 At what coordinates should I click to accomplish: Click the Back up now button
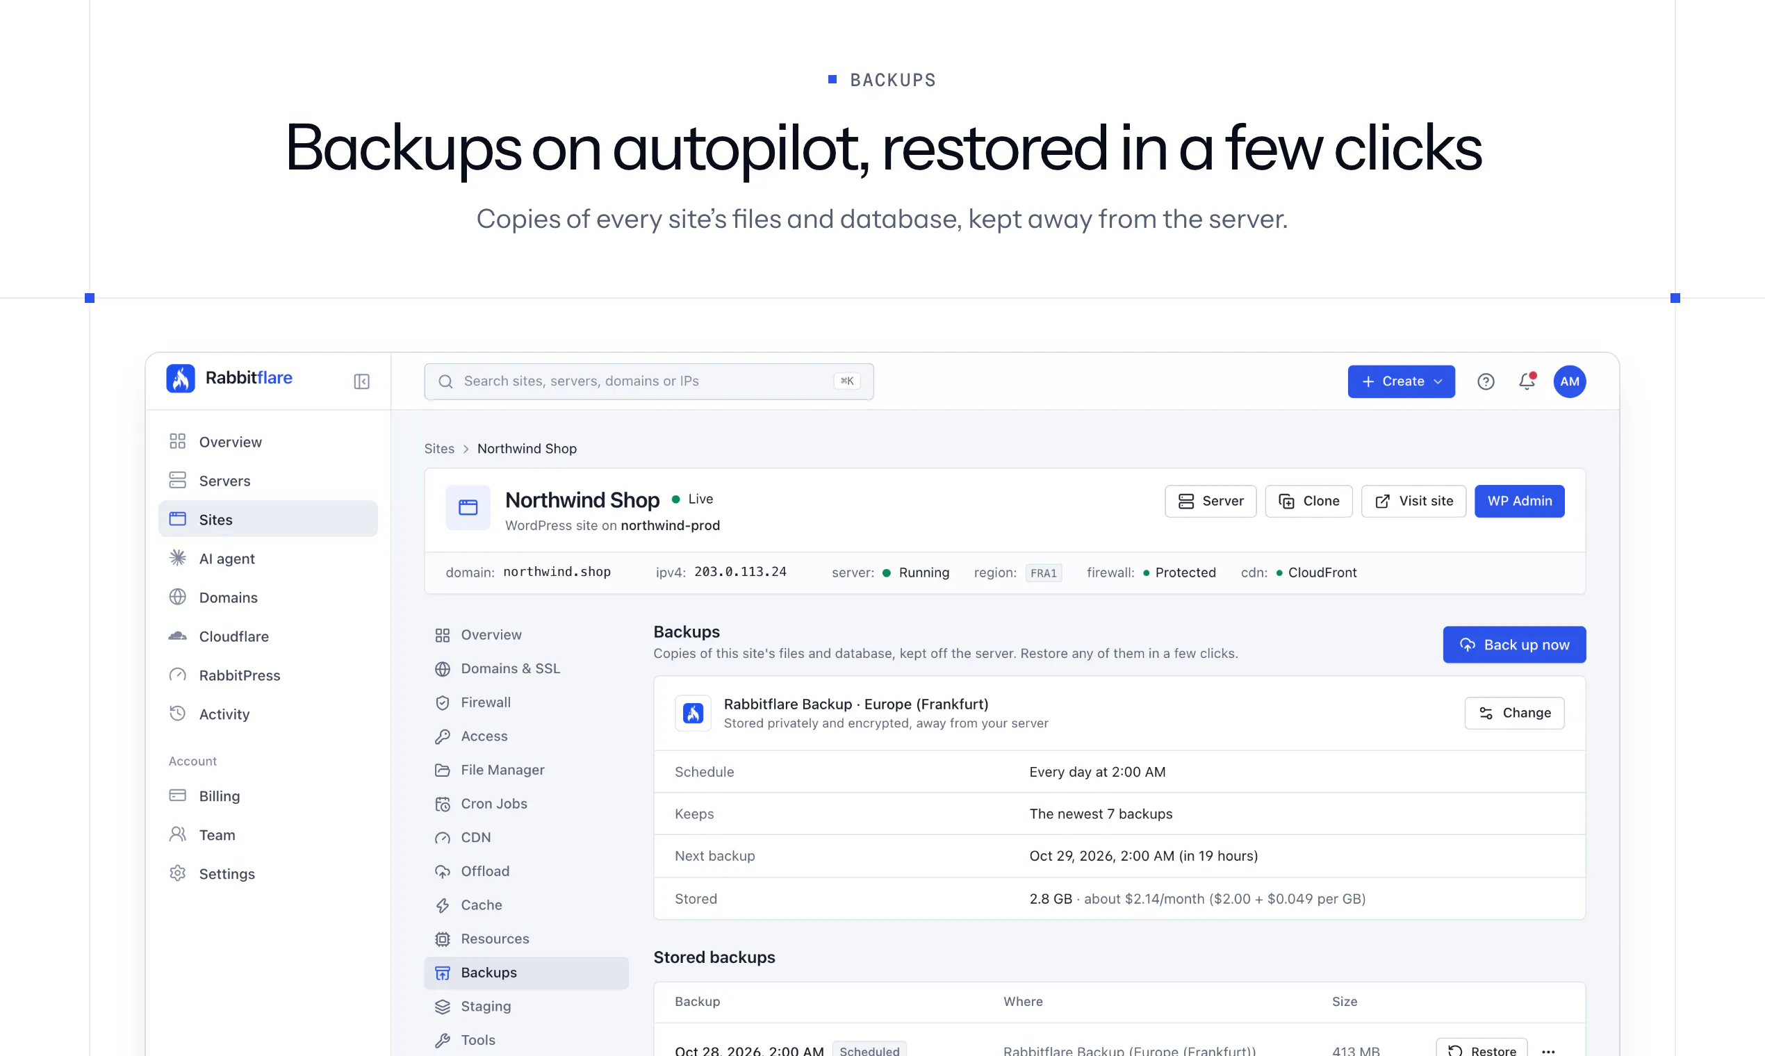point(1513,645)
